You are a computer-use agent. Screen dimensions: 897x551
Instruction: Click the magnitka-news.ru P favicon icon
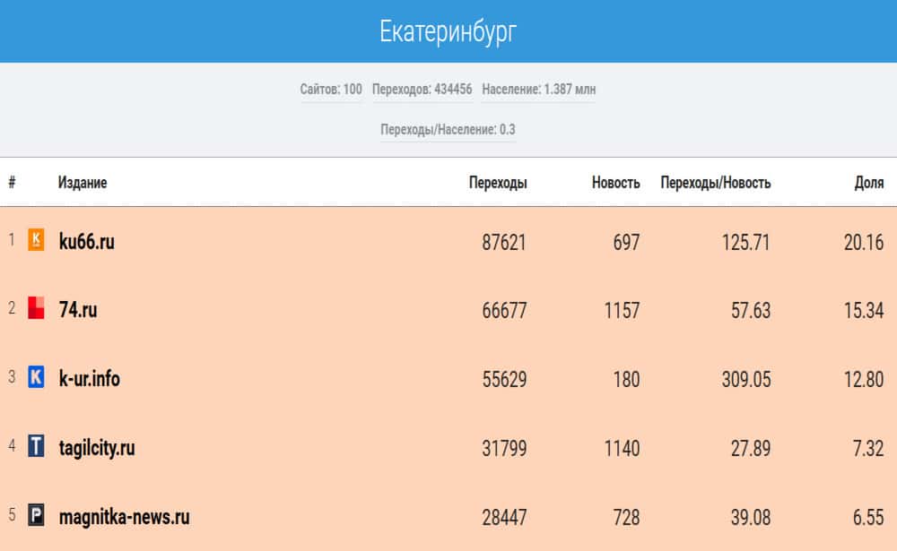36,516
